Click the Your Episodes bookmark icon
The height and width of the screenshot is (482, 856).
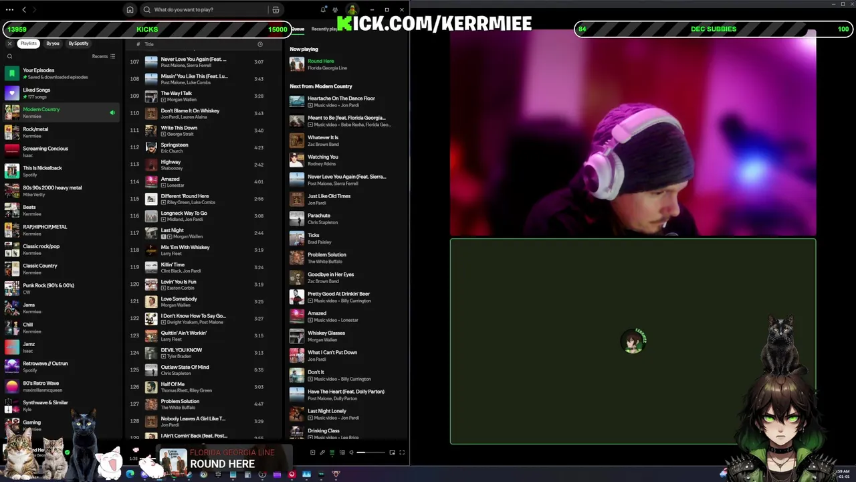coord(12,73)
